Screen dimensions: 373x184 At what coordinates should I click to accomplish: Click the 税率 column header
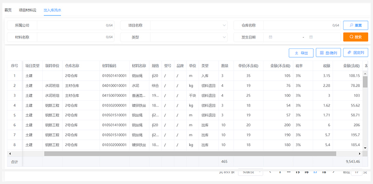(299, 66)
